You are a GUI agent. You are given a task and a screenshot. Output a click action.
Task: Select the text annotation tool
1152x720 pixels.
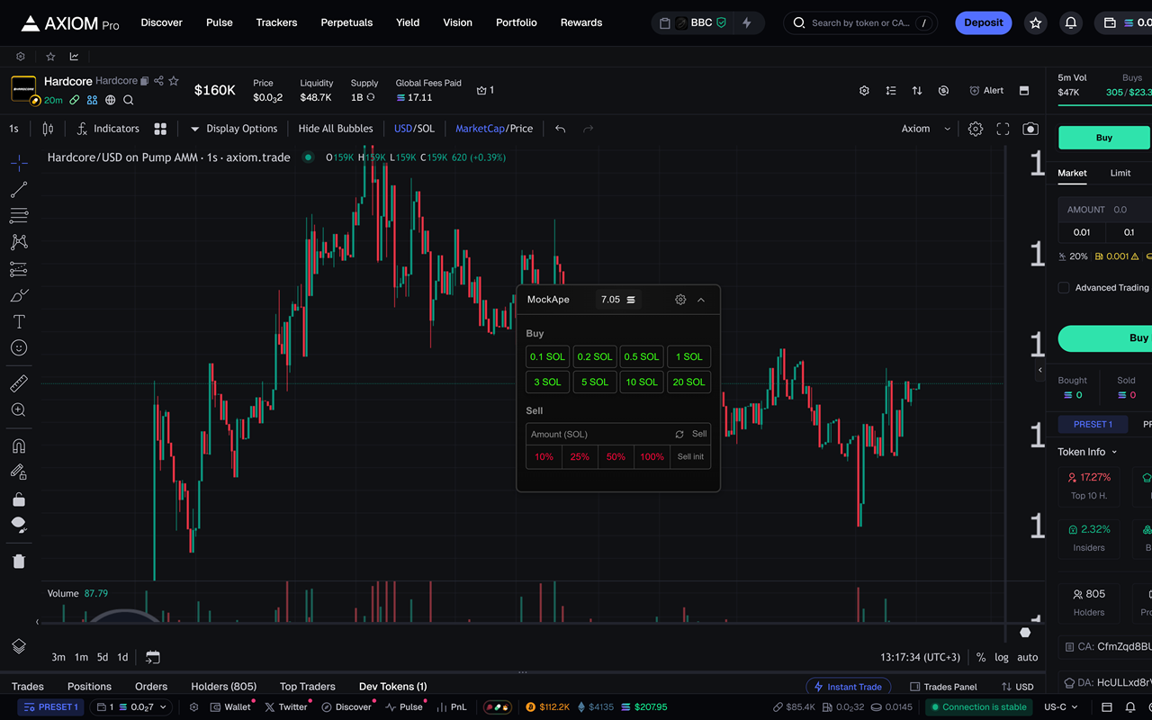[19, 321]
